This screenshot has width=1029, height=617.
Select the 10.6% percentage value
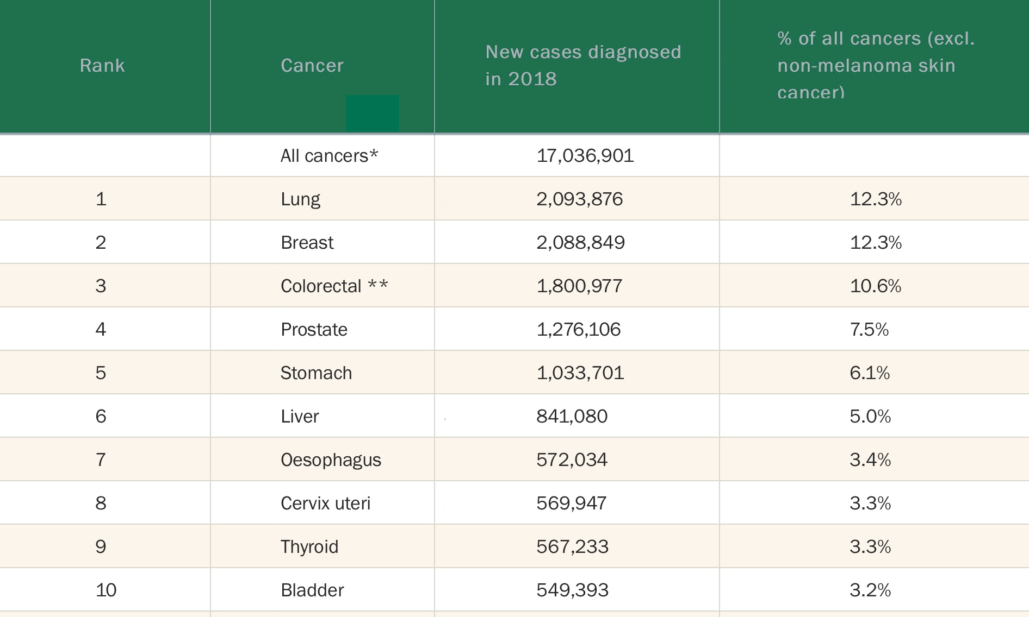click(x=876, y=286)
